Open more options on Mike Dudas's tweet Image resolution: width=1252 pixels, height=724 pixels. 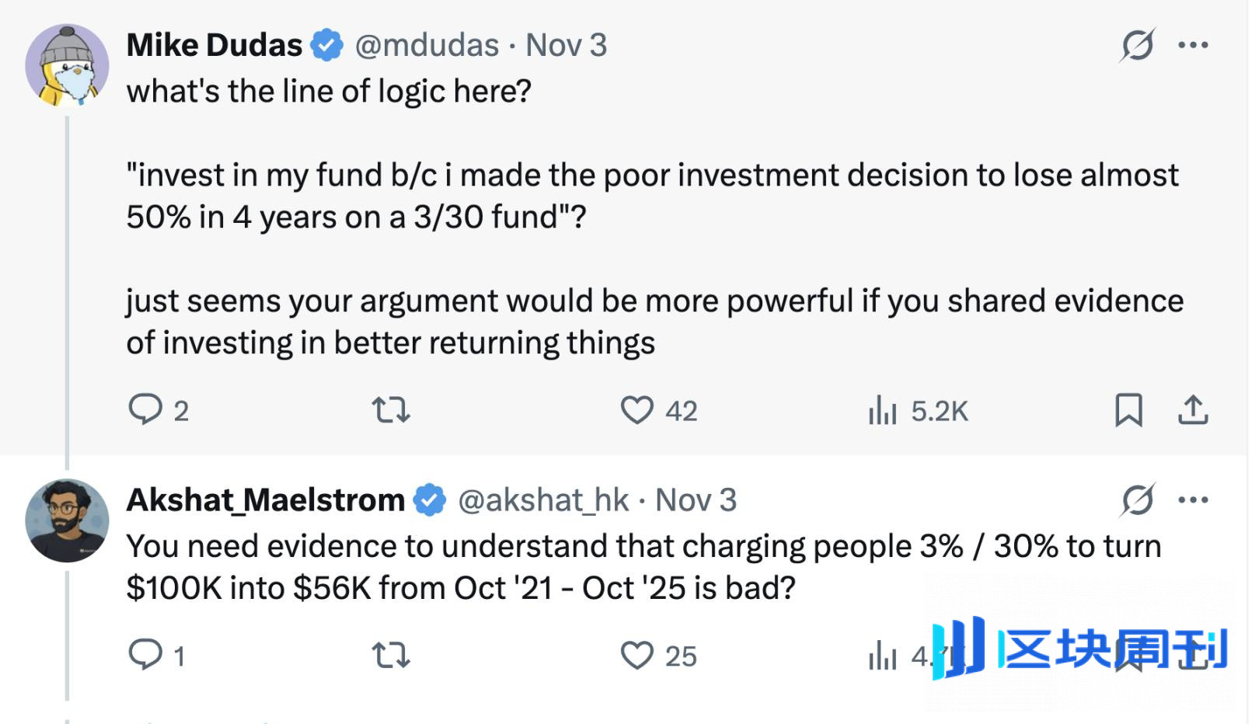tap(1193, 45)
